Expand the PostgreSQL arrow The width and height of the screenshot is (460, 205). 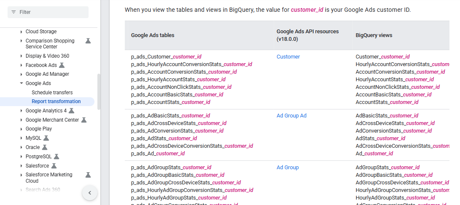(21, 157)
